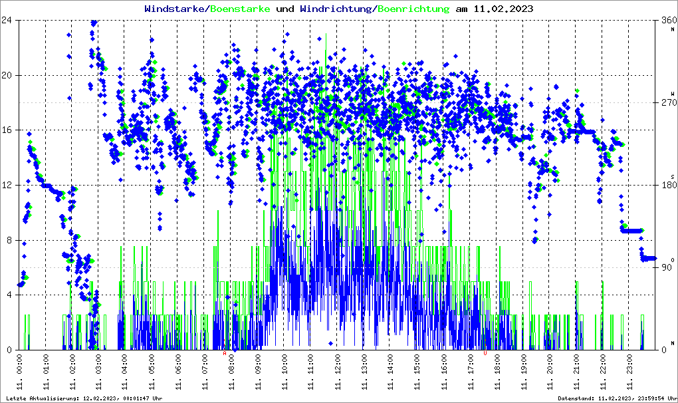This screenshot has height=403, width=678.
Task: Select the 23:00 time axis label
Action: 629,374
